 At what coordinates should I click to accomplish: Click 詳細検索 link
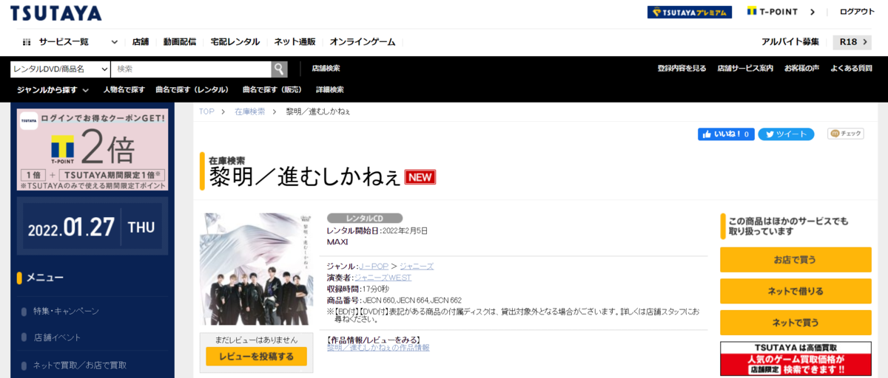tap(330, 89)
